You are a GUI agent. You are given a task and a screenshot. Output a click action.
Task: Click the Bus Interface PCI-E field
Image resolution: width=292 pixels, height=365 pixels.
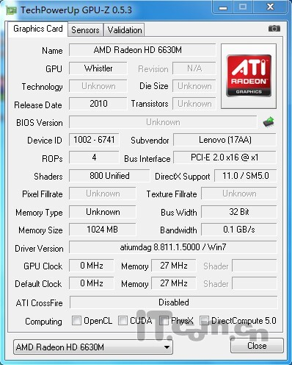tap(225, 157)
